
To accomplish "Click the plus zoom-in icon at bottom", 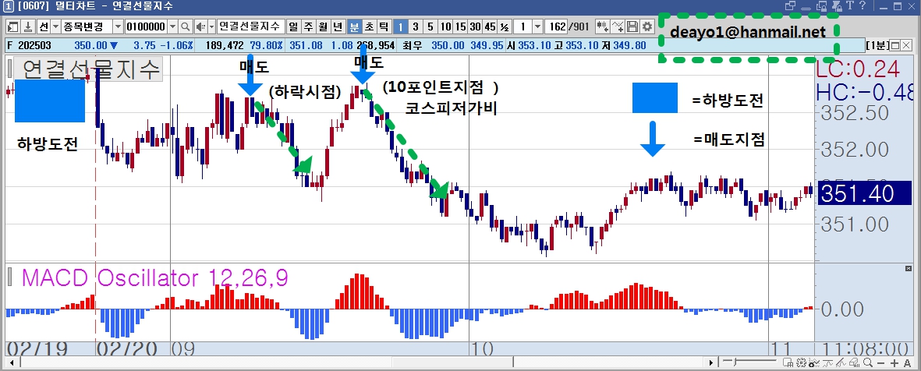I will tap(894, 362).
